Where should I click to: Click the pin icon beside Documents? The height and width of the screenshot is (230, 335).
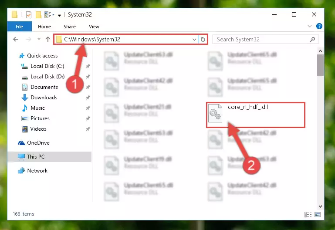(88, 87)
